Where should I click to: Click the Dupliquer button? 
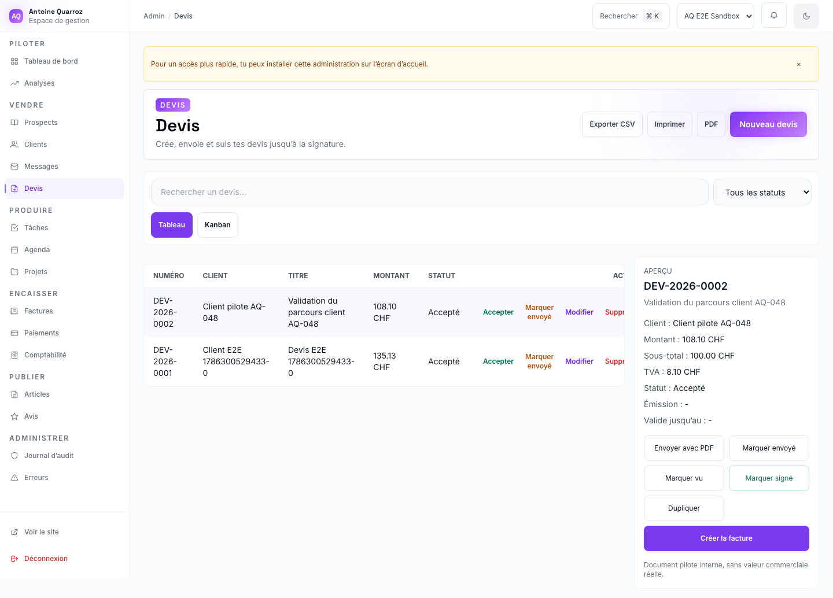pyautogui.click(x=684, y=508)
